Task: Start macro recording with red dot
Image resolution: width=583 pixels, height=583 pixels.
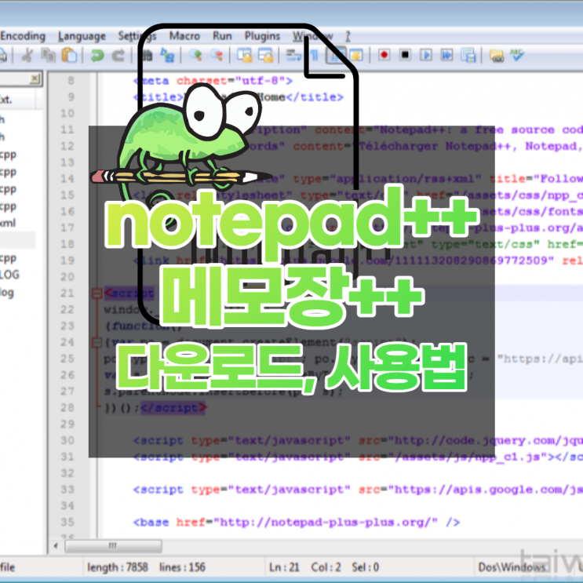Action: 384,55
